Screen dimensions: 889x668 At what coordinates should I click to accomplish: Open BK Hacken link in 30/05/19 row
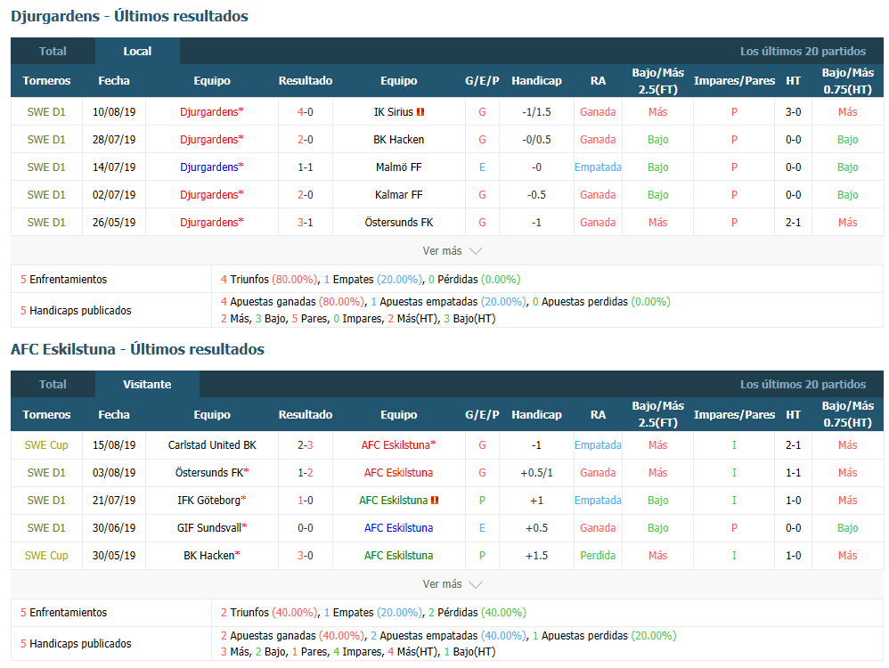coord(211,556)
